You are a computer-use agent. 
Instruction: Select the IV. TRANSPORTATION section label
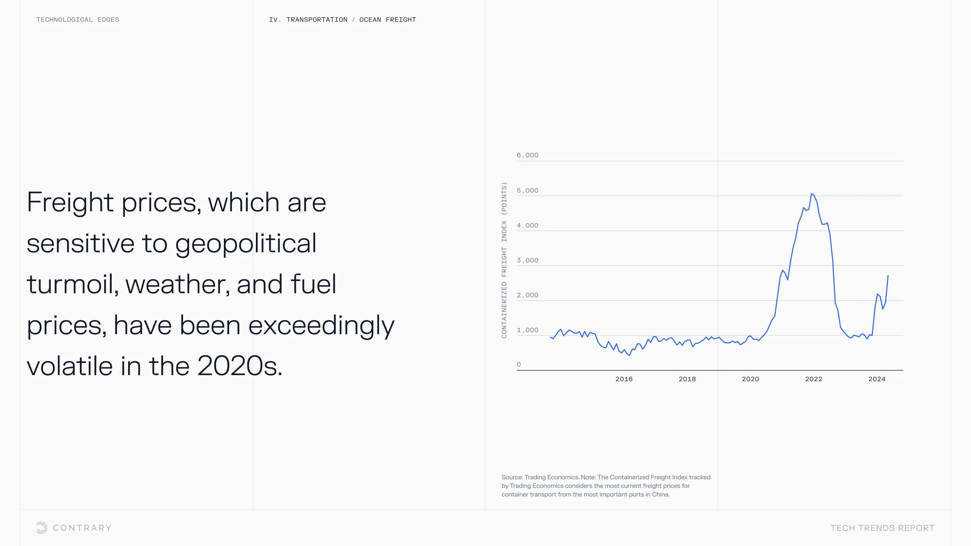tap(308, 20)
